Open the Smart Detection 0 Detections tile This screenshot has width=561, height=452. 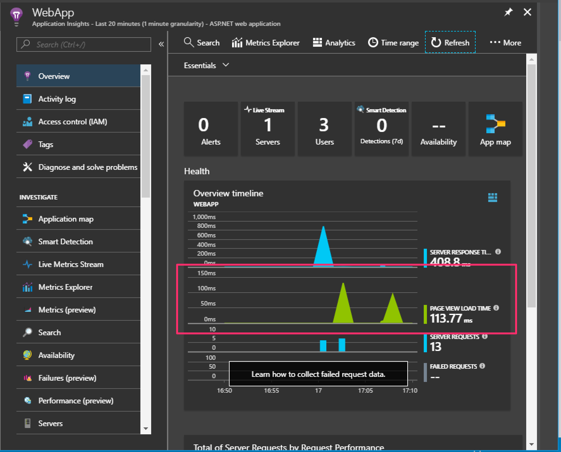tap(381, 128)
